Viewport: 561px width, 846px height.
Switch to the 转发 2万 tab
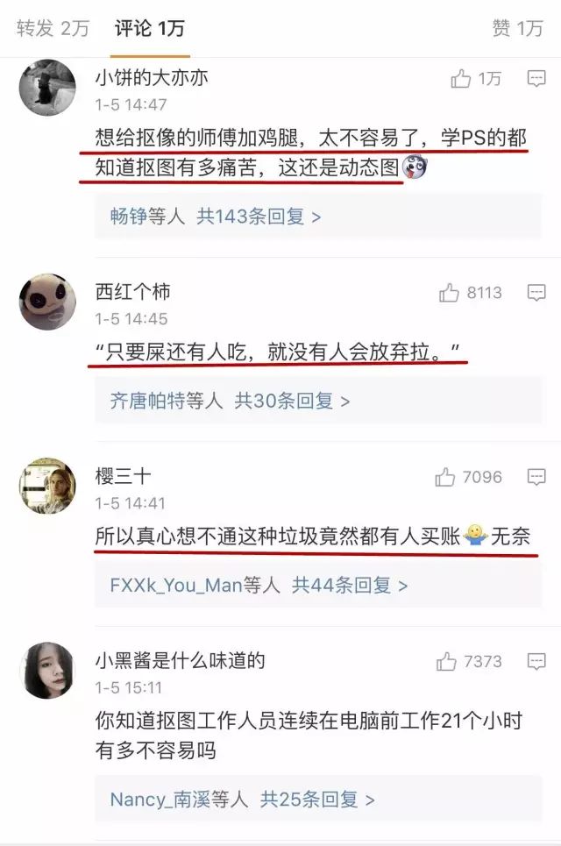coord(53,28)
